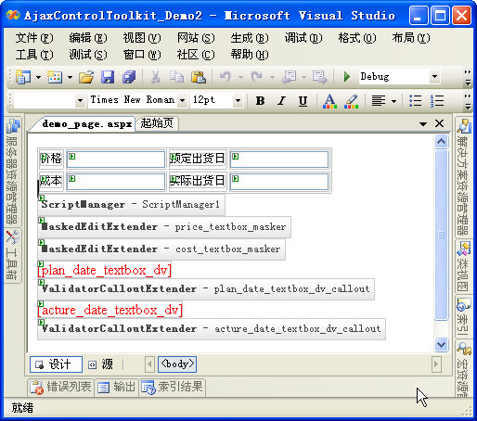Close the active document with the X
477x421 pixels.
[x=439, y=123]
